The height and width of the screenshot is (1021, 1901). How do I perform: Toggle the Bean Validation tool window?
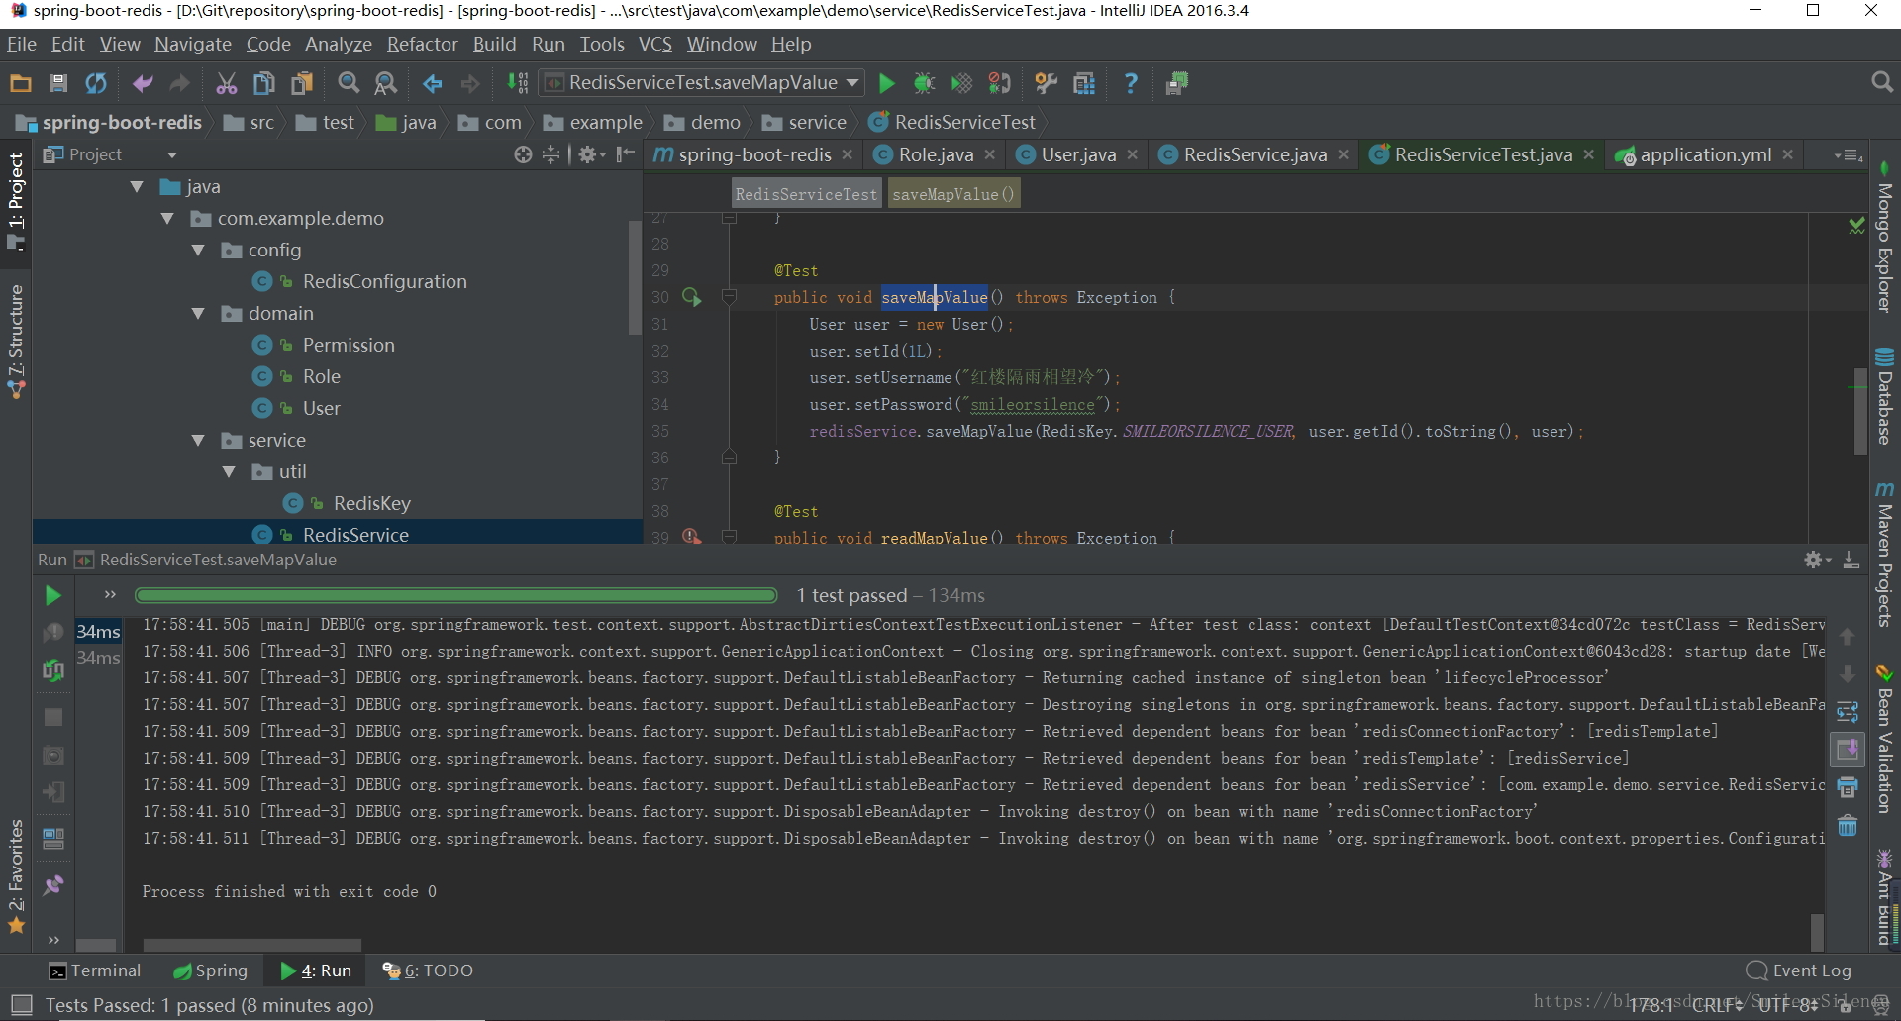click(x=1884, y=739)
